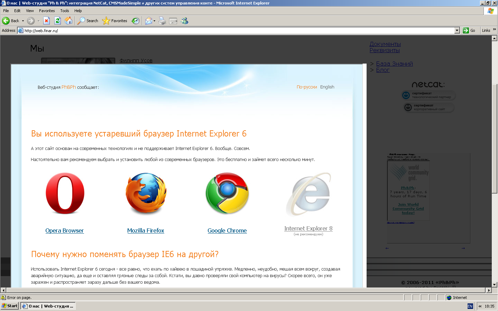Open the Favorites menu

pyautogui.click(x=47, y=11)
